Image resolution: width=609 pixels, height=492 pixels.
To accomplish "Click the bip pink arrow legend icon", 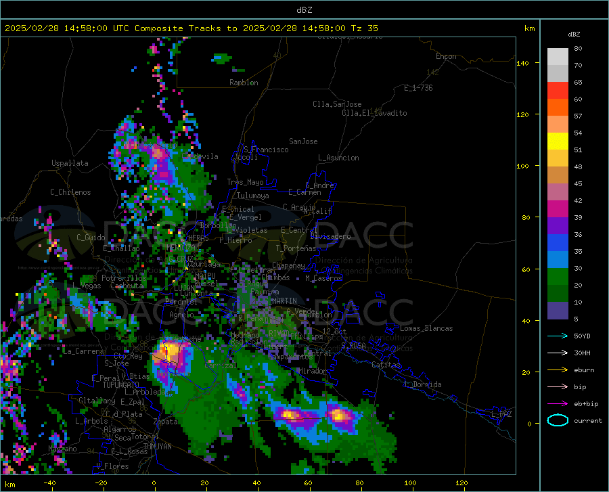I will click(x=558, y=387).
